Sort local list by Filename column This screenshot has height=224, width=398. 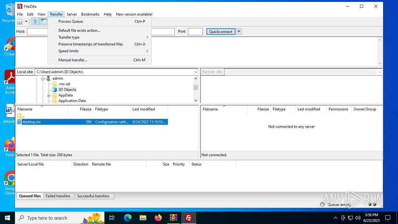pos(42,109)
